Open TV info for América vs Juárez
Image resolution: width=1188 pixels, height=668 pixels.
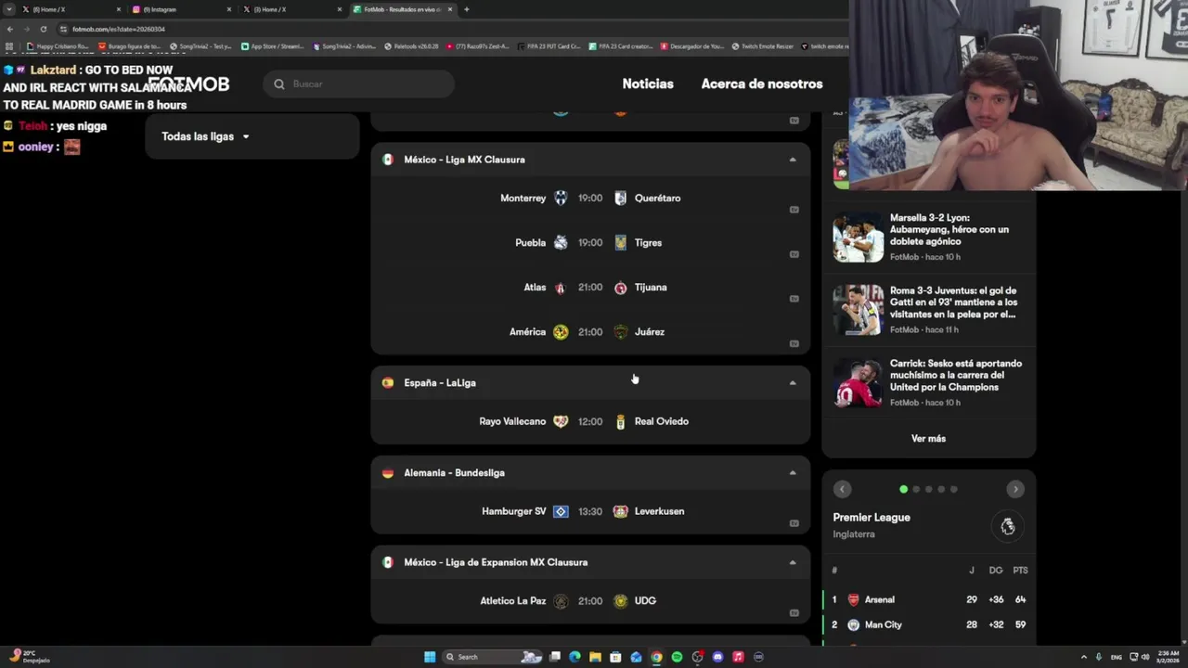[794, 343]
